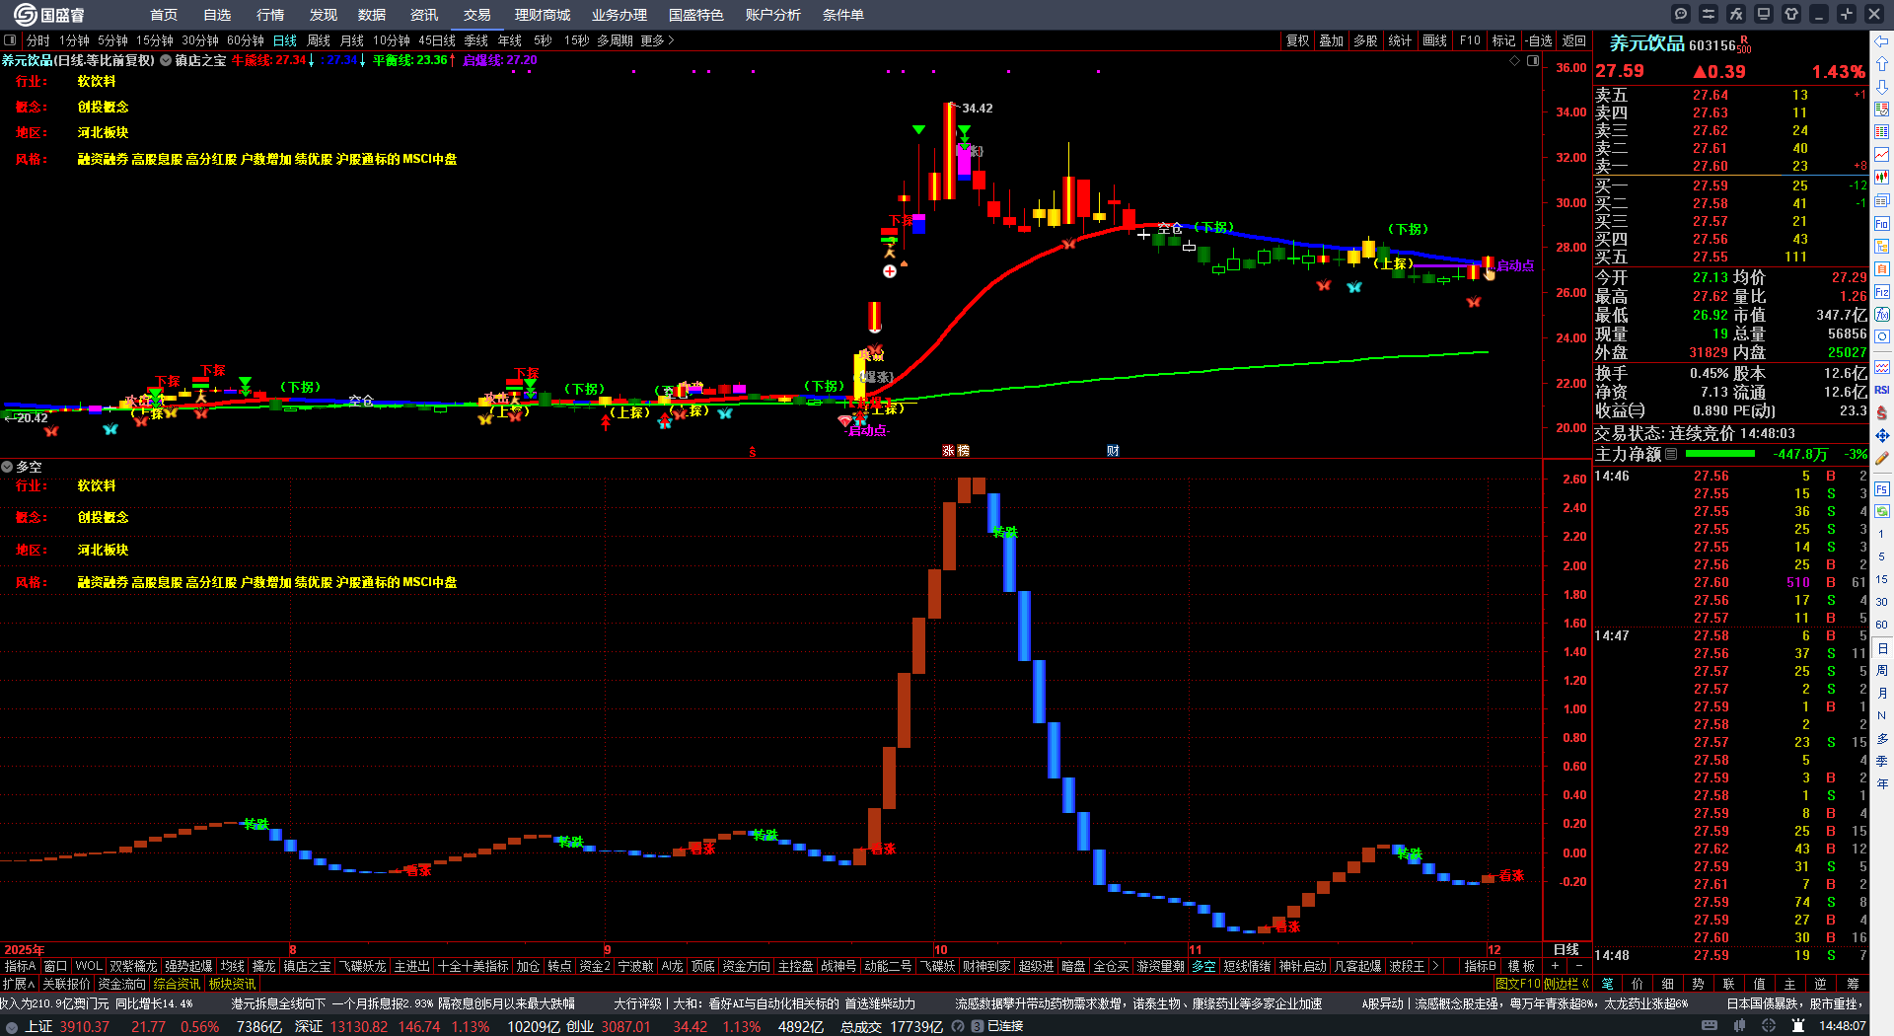1894x1036 pixels.
Task: Remove stock via -自选 button
Action: coord(1539,40)
